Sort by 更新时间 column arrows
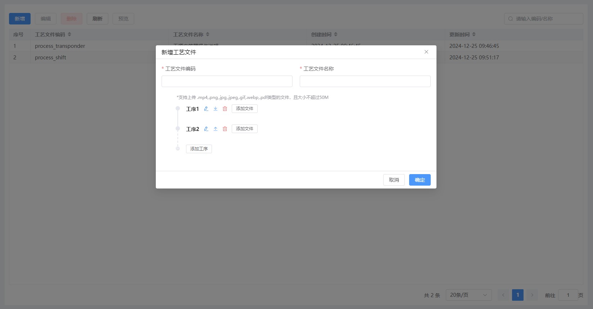The width and height of the screenshot is (593, 309). pos(474,35)
